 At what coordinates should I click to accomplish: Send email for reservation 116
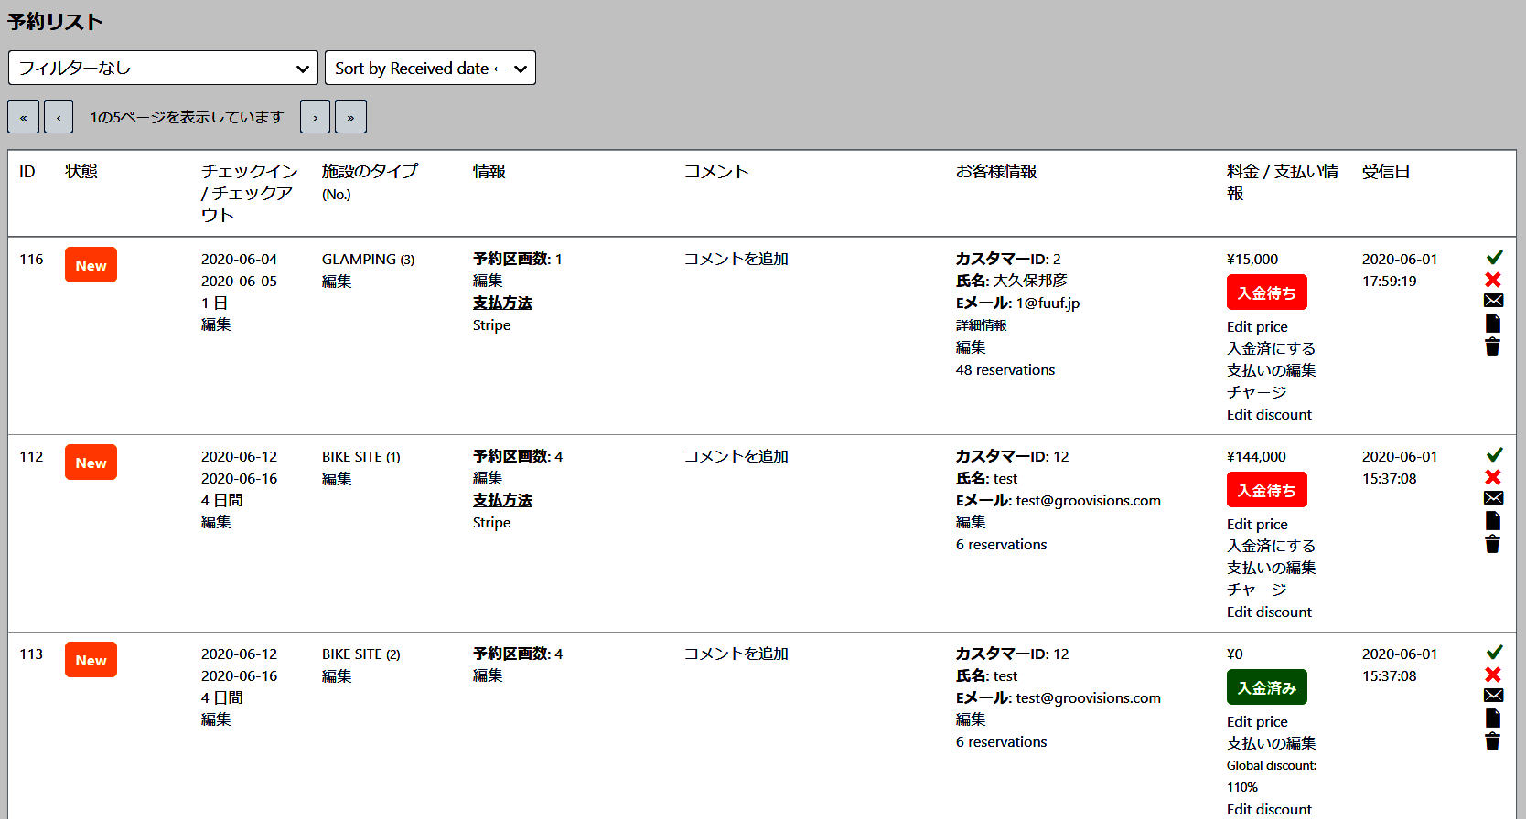click(x=1493, y=301)
